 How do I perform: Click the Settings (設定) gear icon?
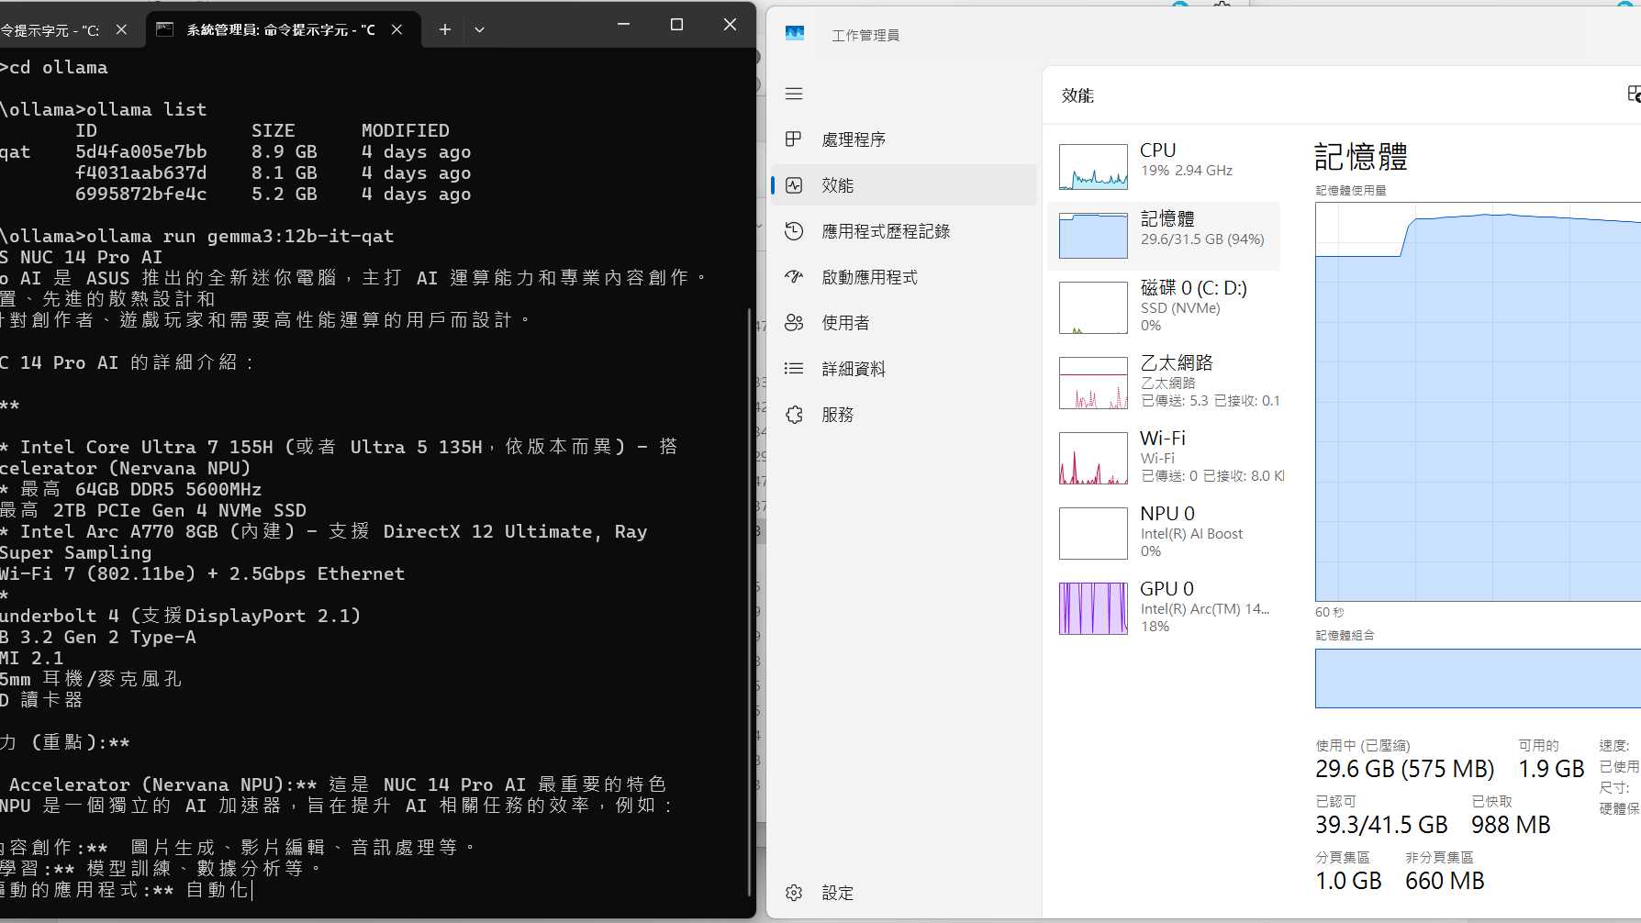pos(794,893)
